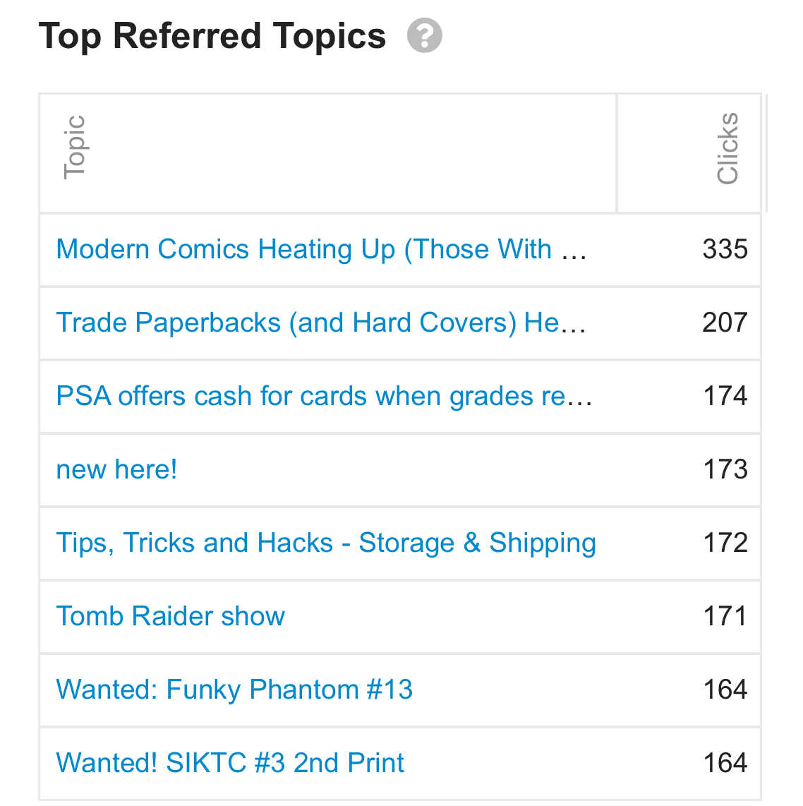Screen dimensions: 803x806
Task: Click the help question mark icon
Action: 424,36
